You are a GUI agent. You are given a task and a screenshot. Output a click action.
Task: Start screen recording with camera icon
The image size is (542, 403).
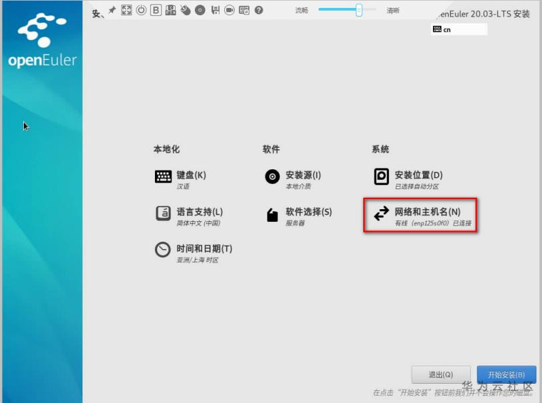229,10
